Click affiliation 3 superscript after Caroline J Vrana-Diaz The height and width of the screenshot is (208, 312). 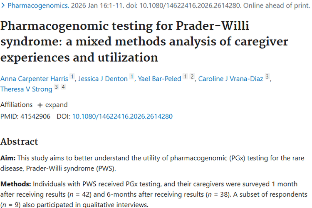267,77
